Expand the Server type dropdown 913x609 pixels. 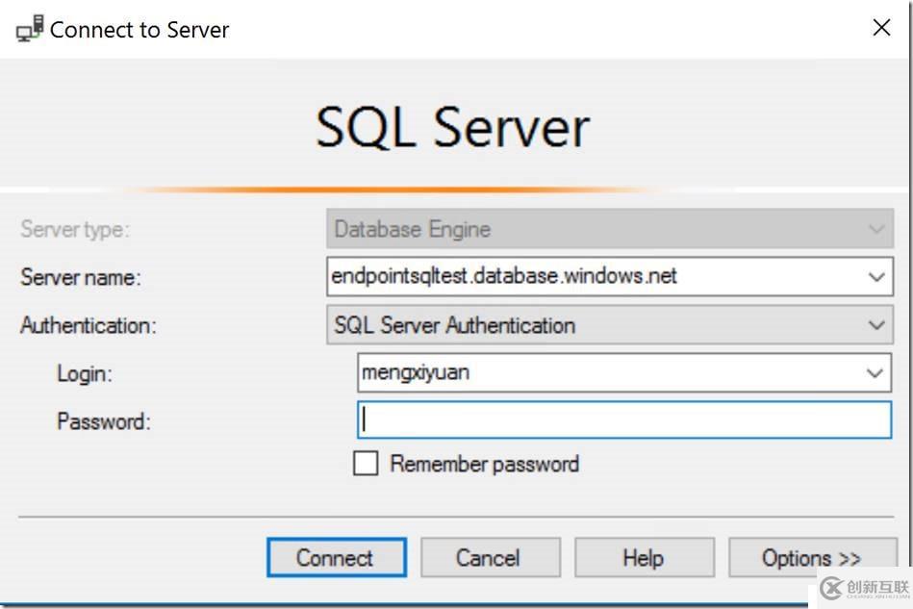tap(876, 229)
